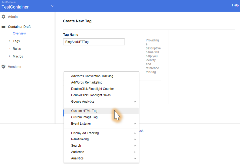The image size is (240, 166).
Task: Click the Container Draft folder icon
Action: pyautogui.click(x=4, y=27)
